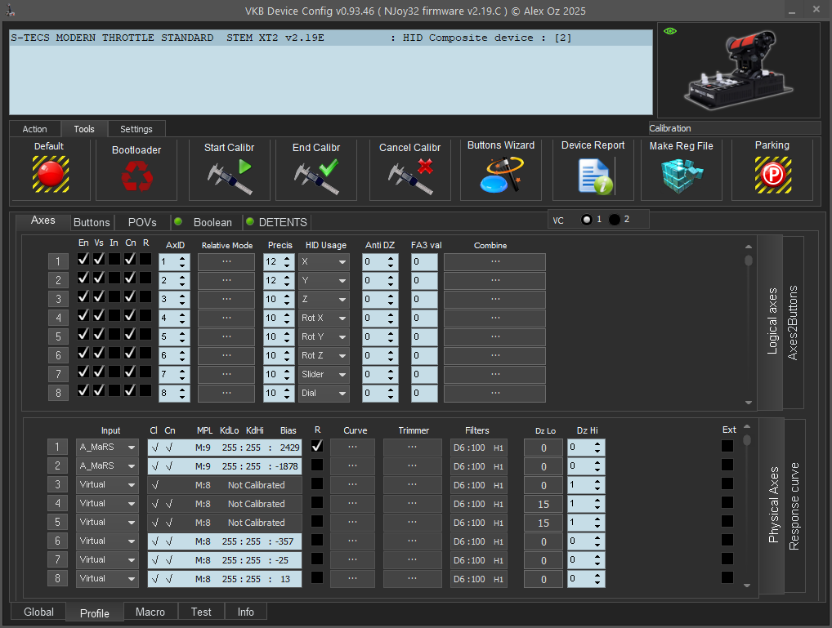Click the Parking icon
The height and width of the screenshot is (628, 832).
(x=773, y=175)
